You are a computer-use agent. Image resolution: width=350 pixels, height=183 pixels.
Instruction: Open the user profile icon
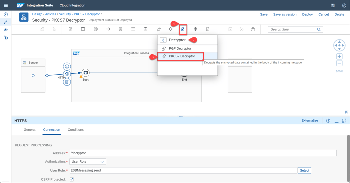(344, 5)
